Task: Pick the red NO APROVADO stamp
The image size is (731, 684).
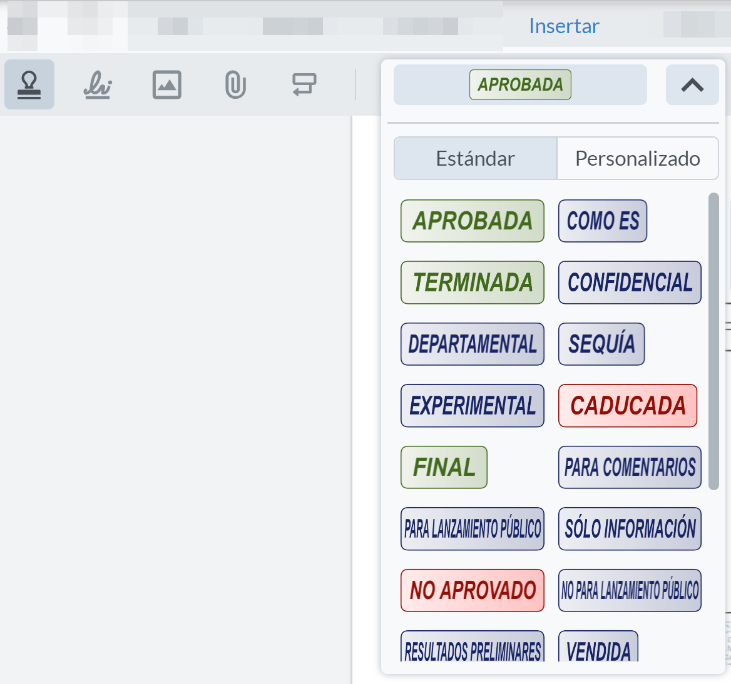Action: coord(473,590)
